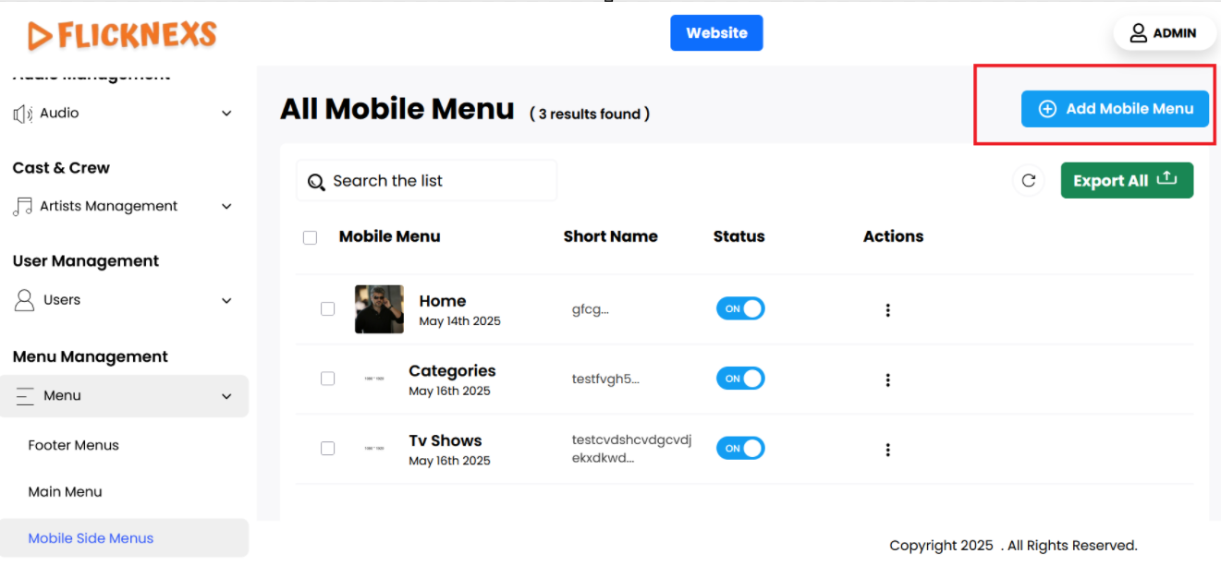The height and width of the screenshot is (566, 1221).
Task: Go to Main Menu sidebar item
Action: [x=66, y=491]
